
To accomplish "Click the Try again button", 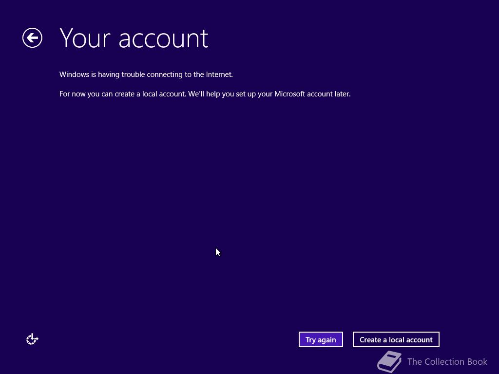I will pyautogui.click(x=321, y=339).
